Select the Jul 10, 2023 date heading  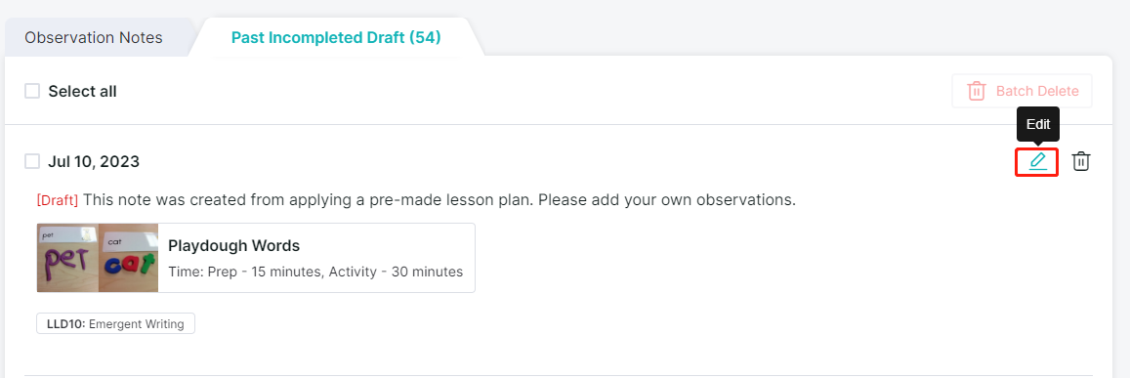[94, 161]
